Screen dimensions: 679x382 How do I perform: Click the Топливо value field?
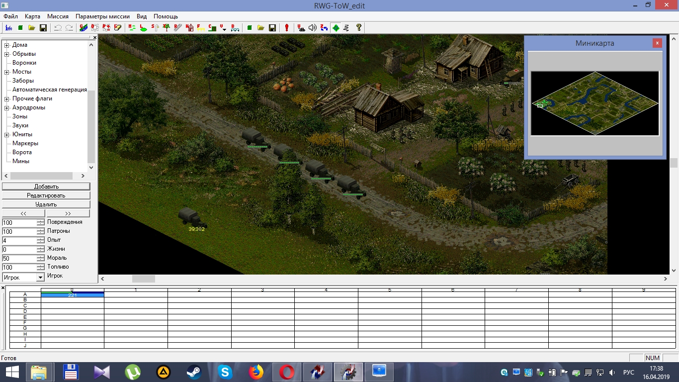[19, 267]
